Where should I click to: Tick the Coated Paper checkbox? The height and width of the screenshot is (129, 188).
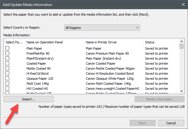[x=7, y=63]
